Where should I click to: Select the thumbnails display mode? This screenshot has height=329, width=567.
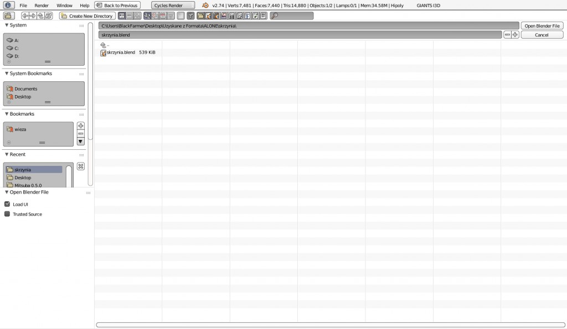pyautogui.click(x=137, y=16)
